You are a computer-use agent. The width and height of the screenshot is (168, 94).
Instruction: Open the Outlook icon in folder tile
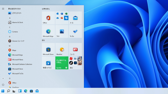point(57,14)
